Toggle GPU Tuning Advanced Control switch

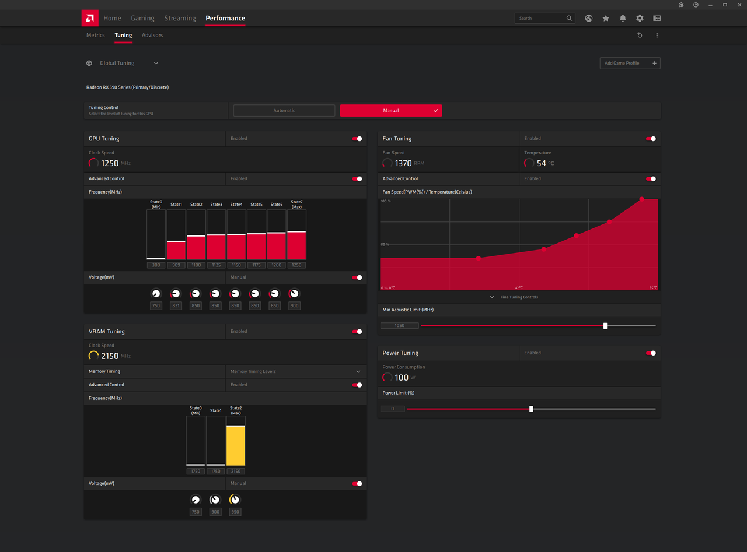pos(357,179)
